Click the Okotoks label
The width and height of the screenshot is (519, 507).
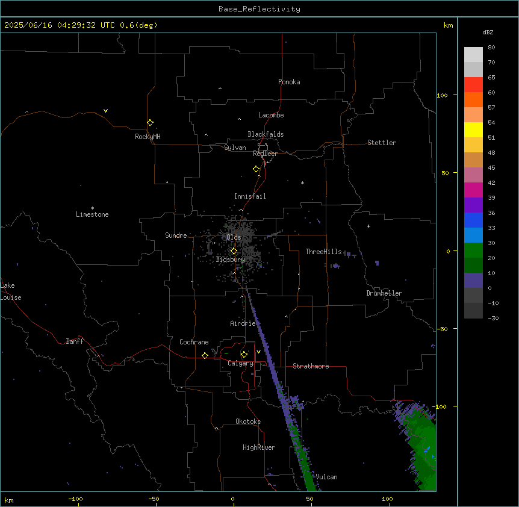pos(248,421)
